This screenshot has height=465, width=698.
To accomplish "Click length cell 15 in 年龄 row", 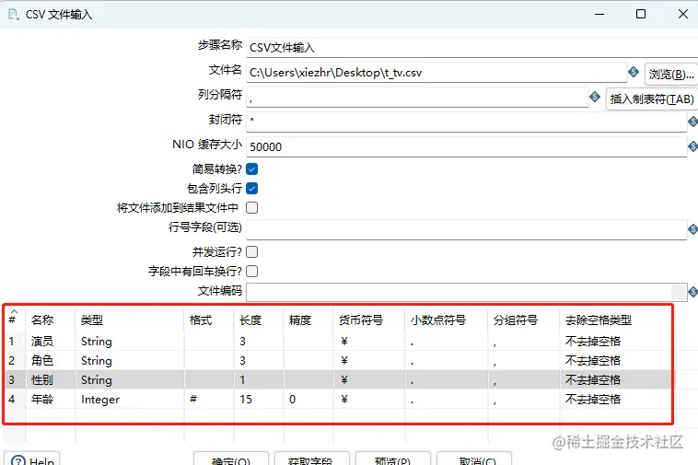I will pos(259,399).
